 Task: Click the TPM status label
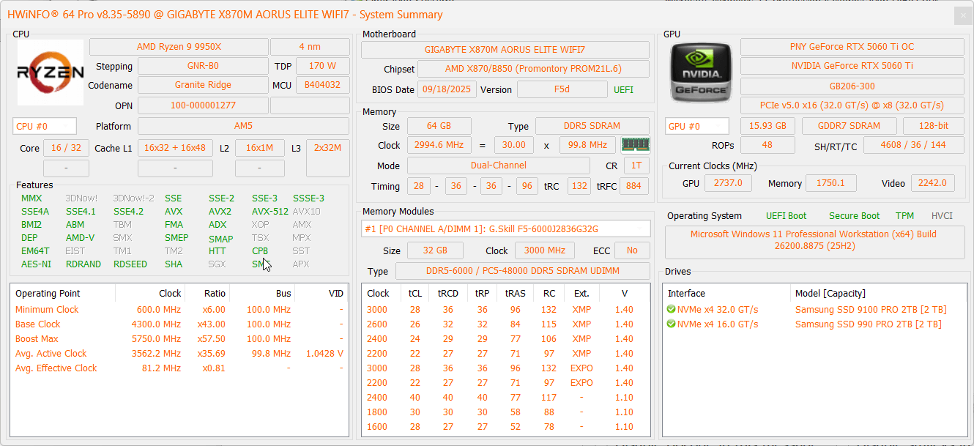904,216
